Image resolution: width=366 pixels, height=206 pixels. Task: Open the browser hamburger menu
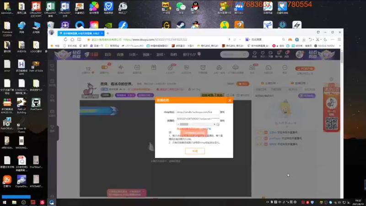(339, 39)
